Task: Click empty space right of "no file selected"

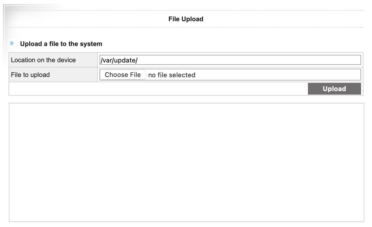Action: click(278, 75)
